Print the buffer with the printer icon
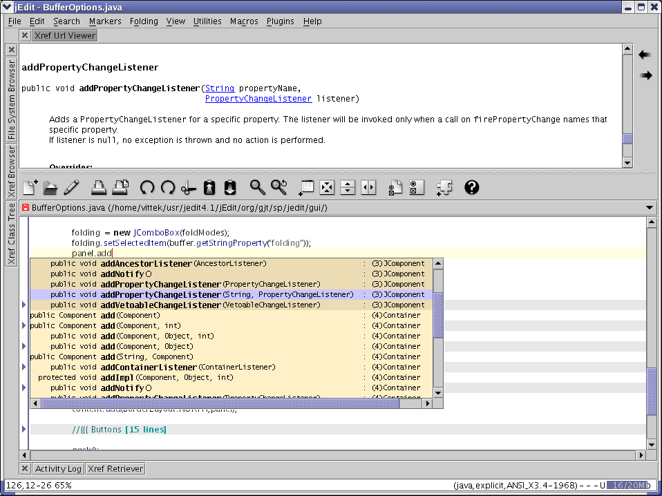This screenshot has width=662, height=496. [x=99, y=187]
